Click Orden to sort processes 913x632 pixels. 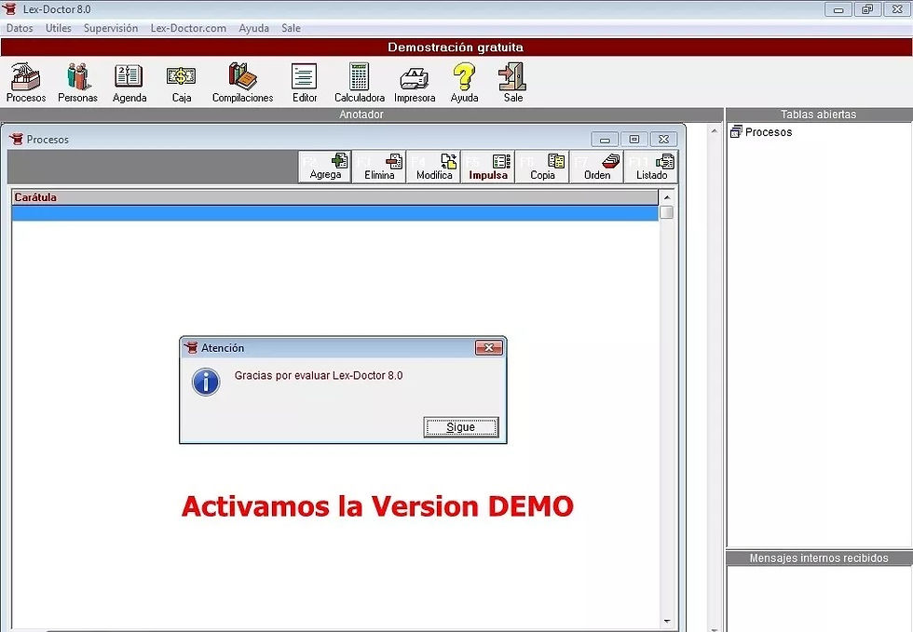click(x=597, y=167)
